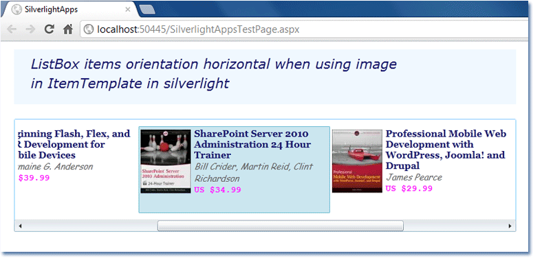Click the left scroll arrow of the listbox

point(20,226)
